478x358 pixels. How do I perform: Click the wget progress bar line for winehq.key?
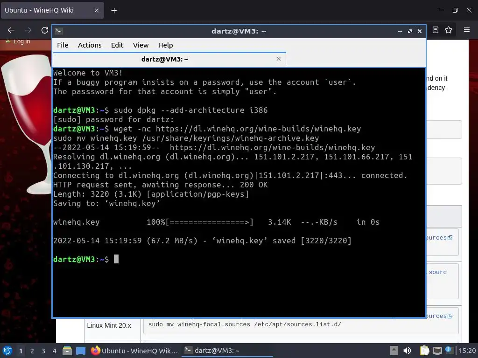click(x=217, y=222)
